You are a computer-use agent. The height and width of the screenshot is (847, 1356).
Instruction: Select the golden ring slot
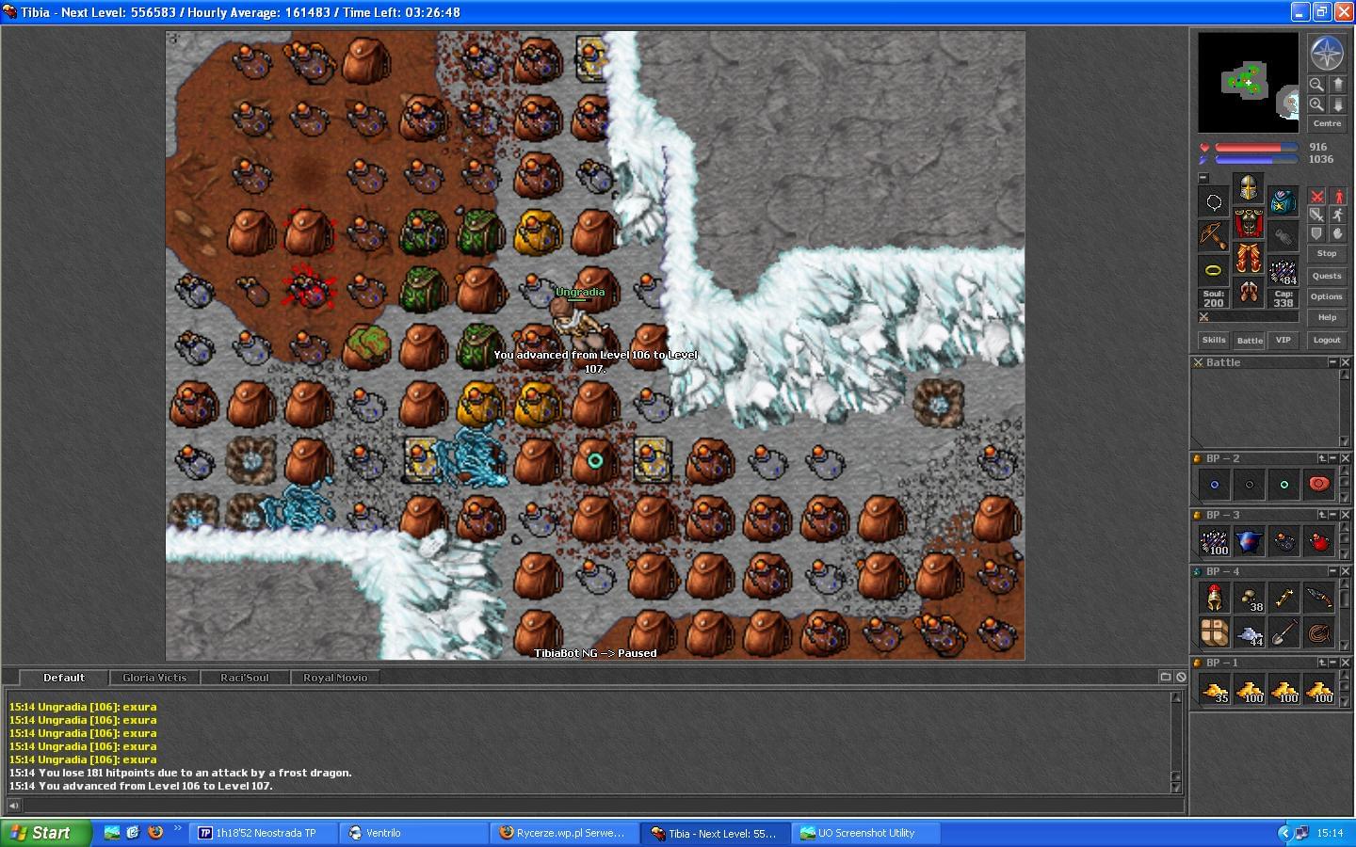(x=1214, y=271)
